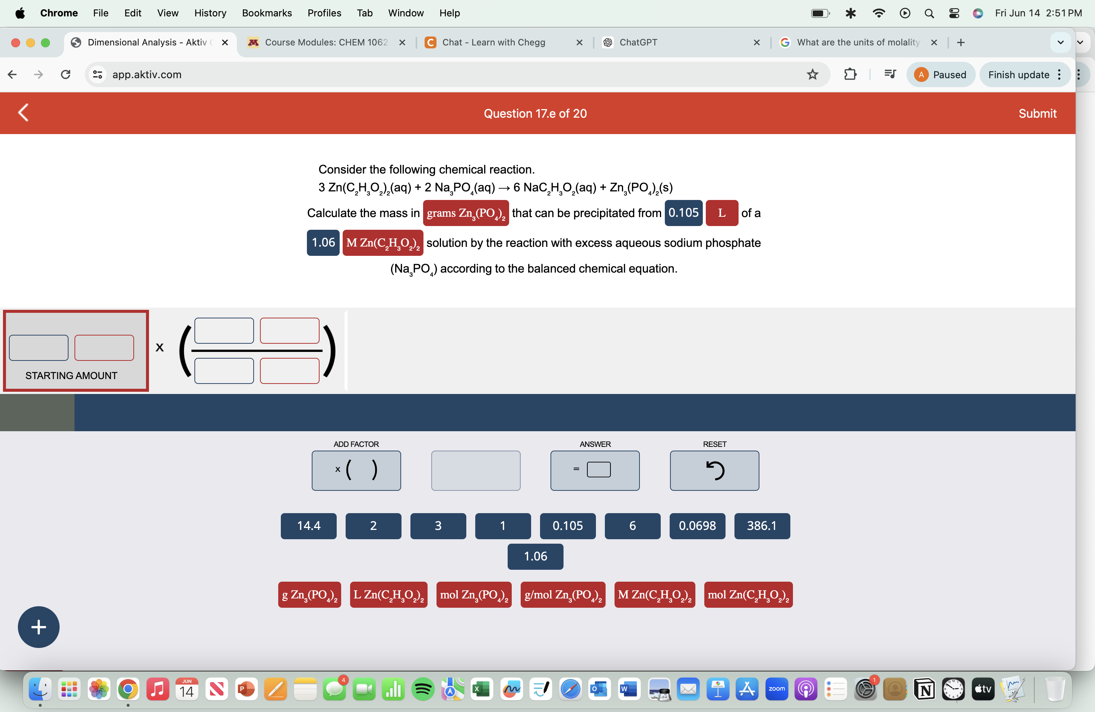Screen dimensions: 1095x712
Task: Click the Submit button
Action: [x=1037, y=113]
